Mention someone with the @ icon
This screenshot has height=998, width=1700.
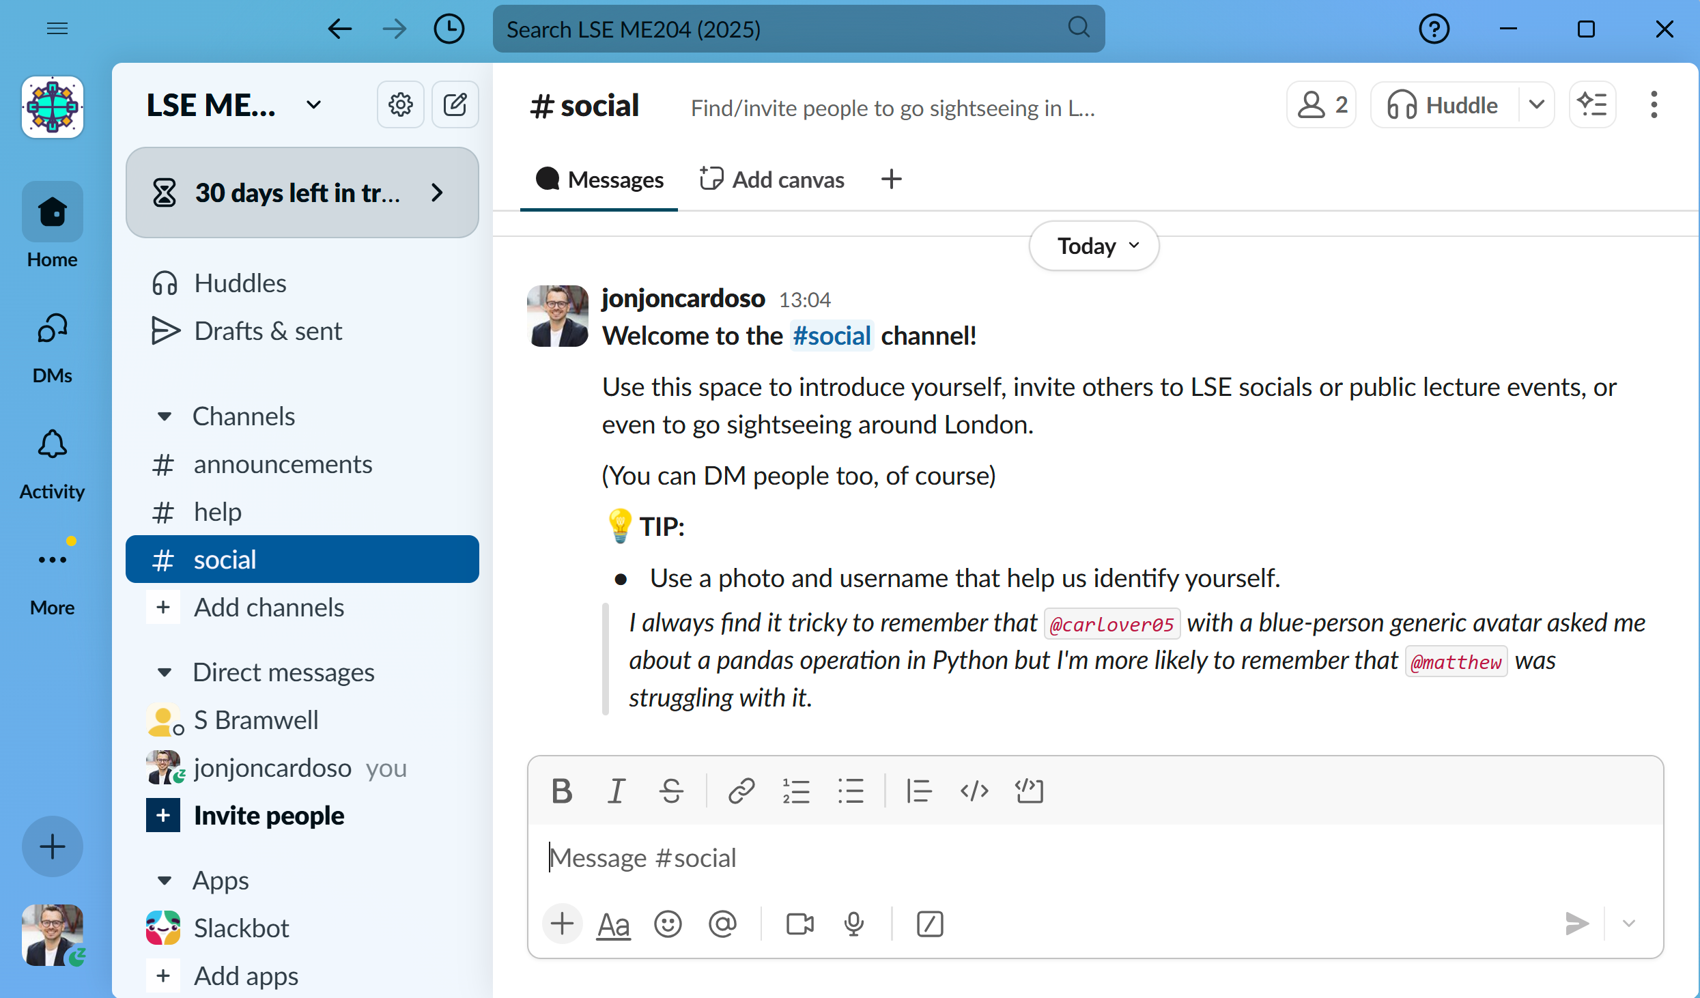pyautogui.click(x=722, y=924)
